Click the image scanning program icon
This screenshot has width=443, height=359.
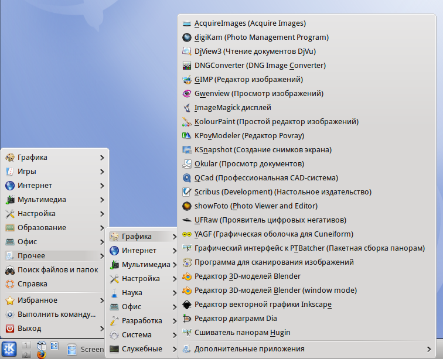(187, 262)
